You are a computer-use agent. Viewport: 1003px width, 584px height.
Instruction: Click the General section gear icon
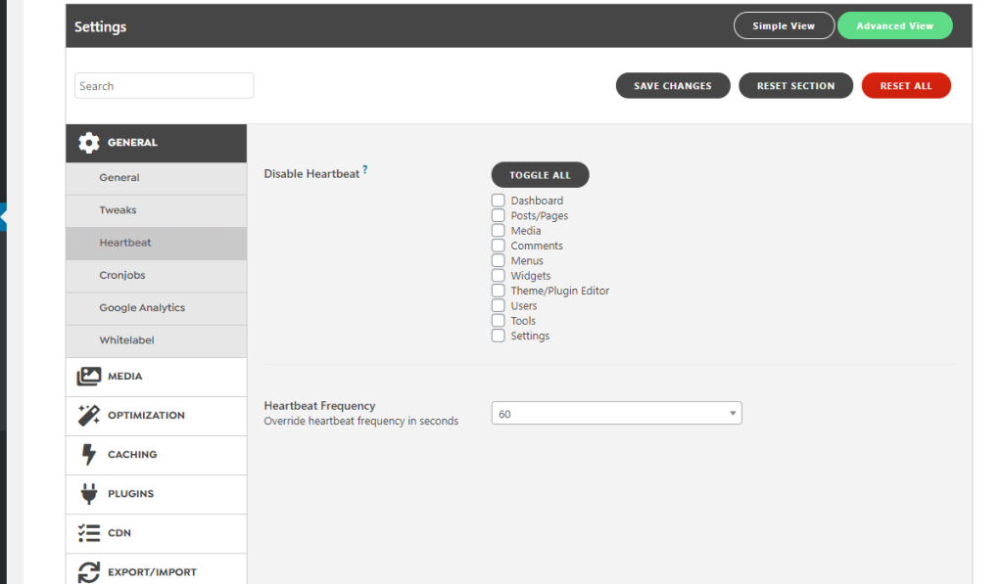[89, 143]
